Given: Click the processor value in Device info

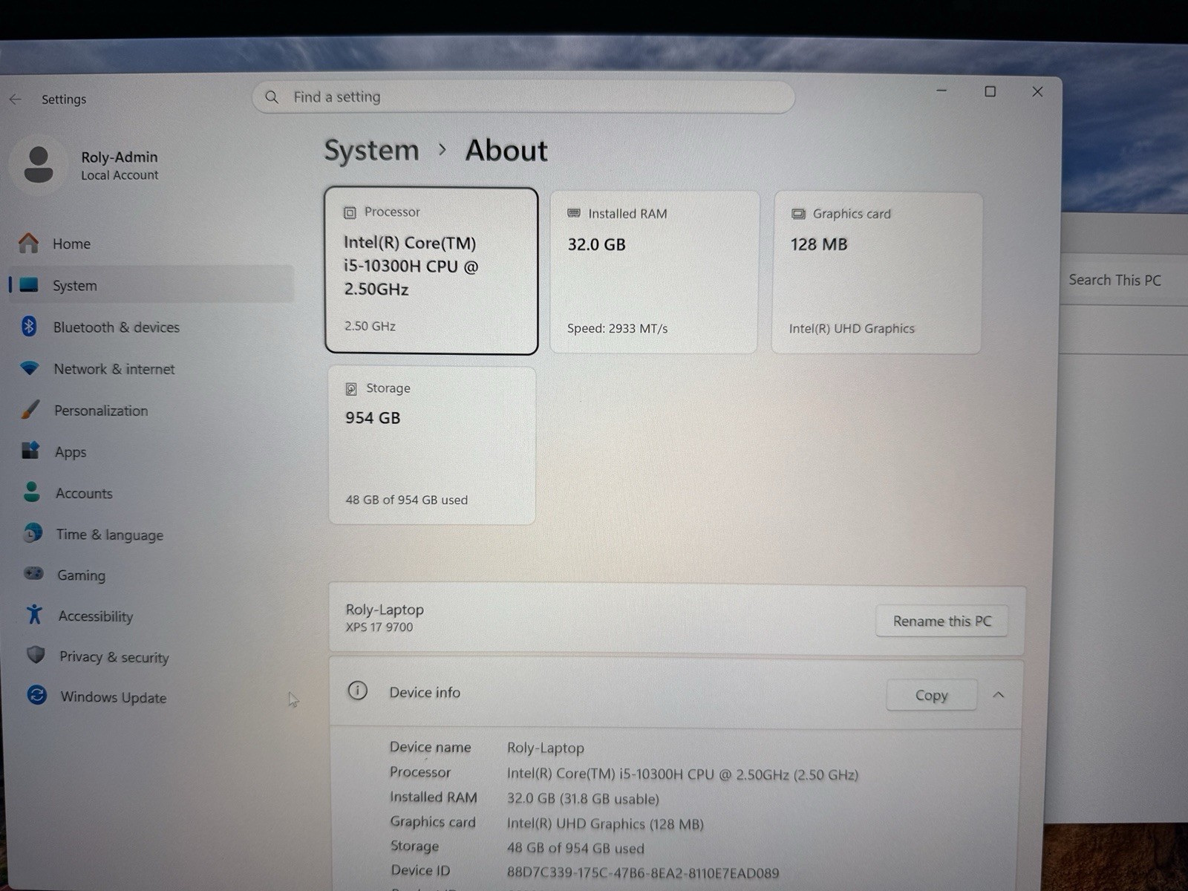Looking at the screenshot, I should (682, 774).
